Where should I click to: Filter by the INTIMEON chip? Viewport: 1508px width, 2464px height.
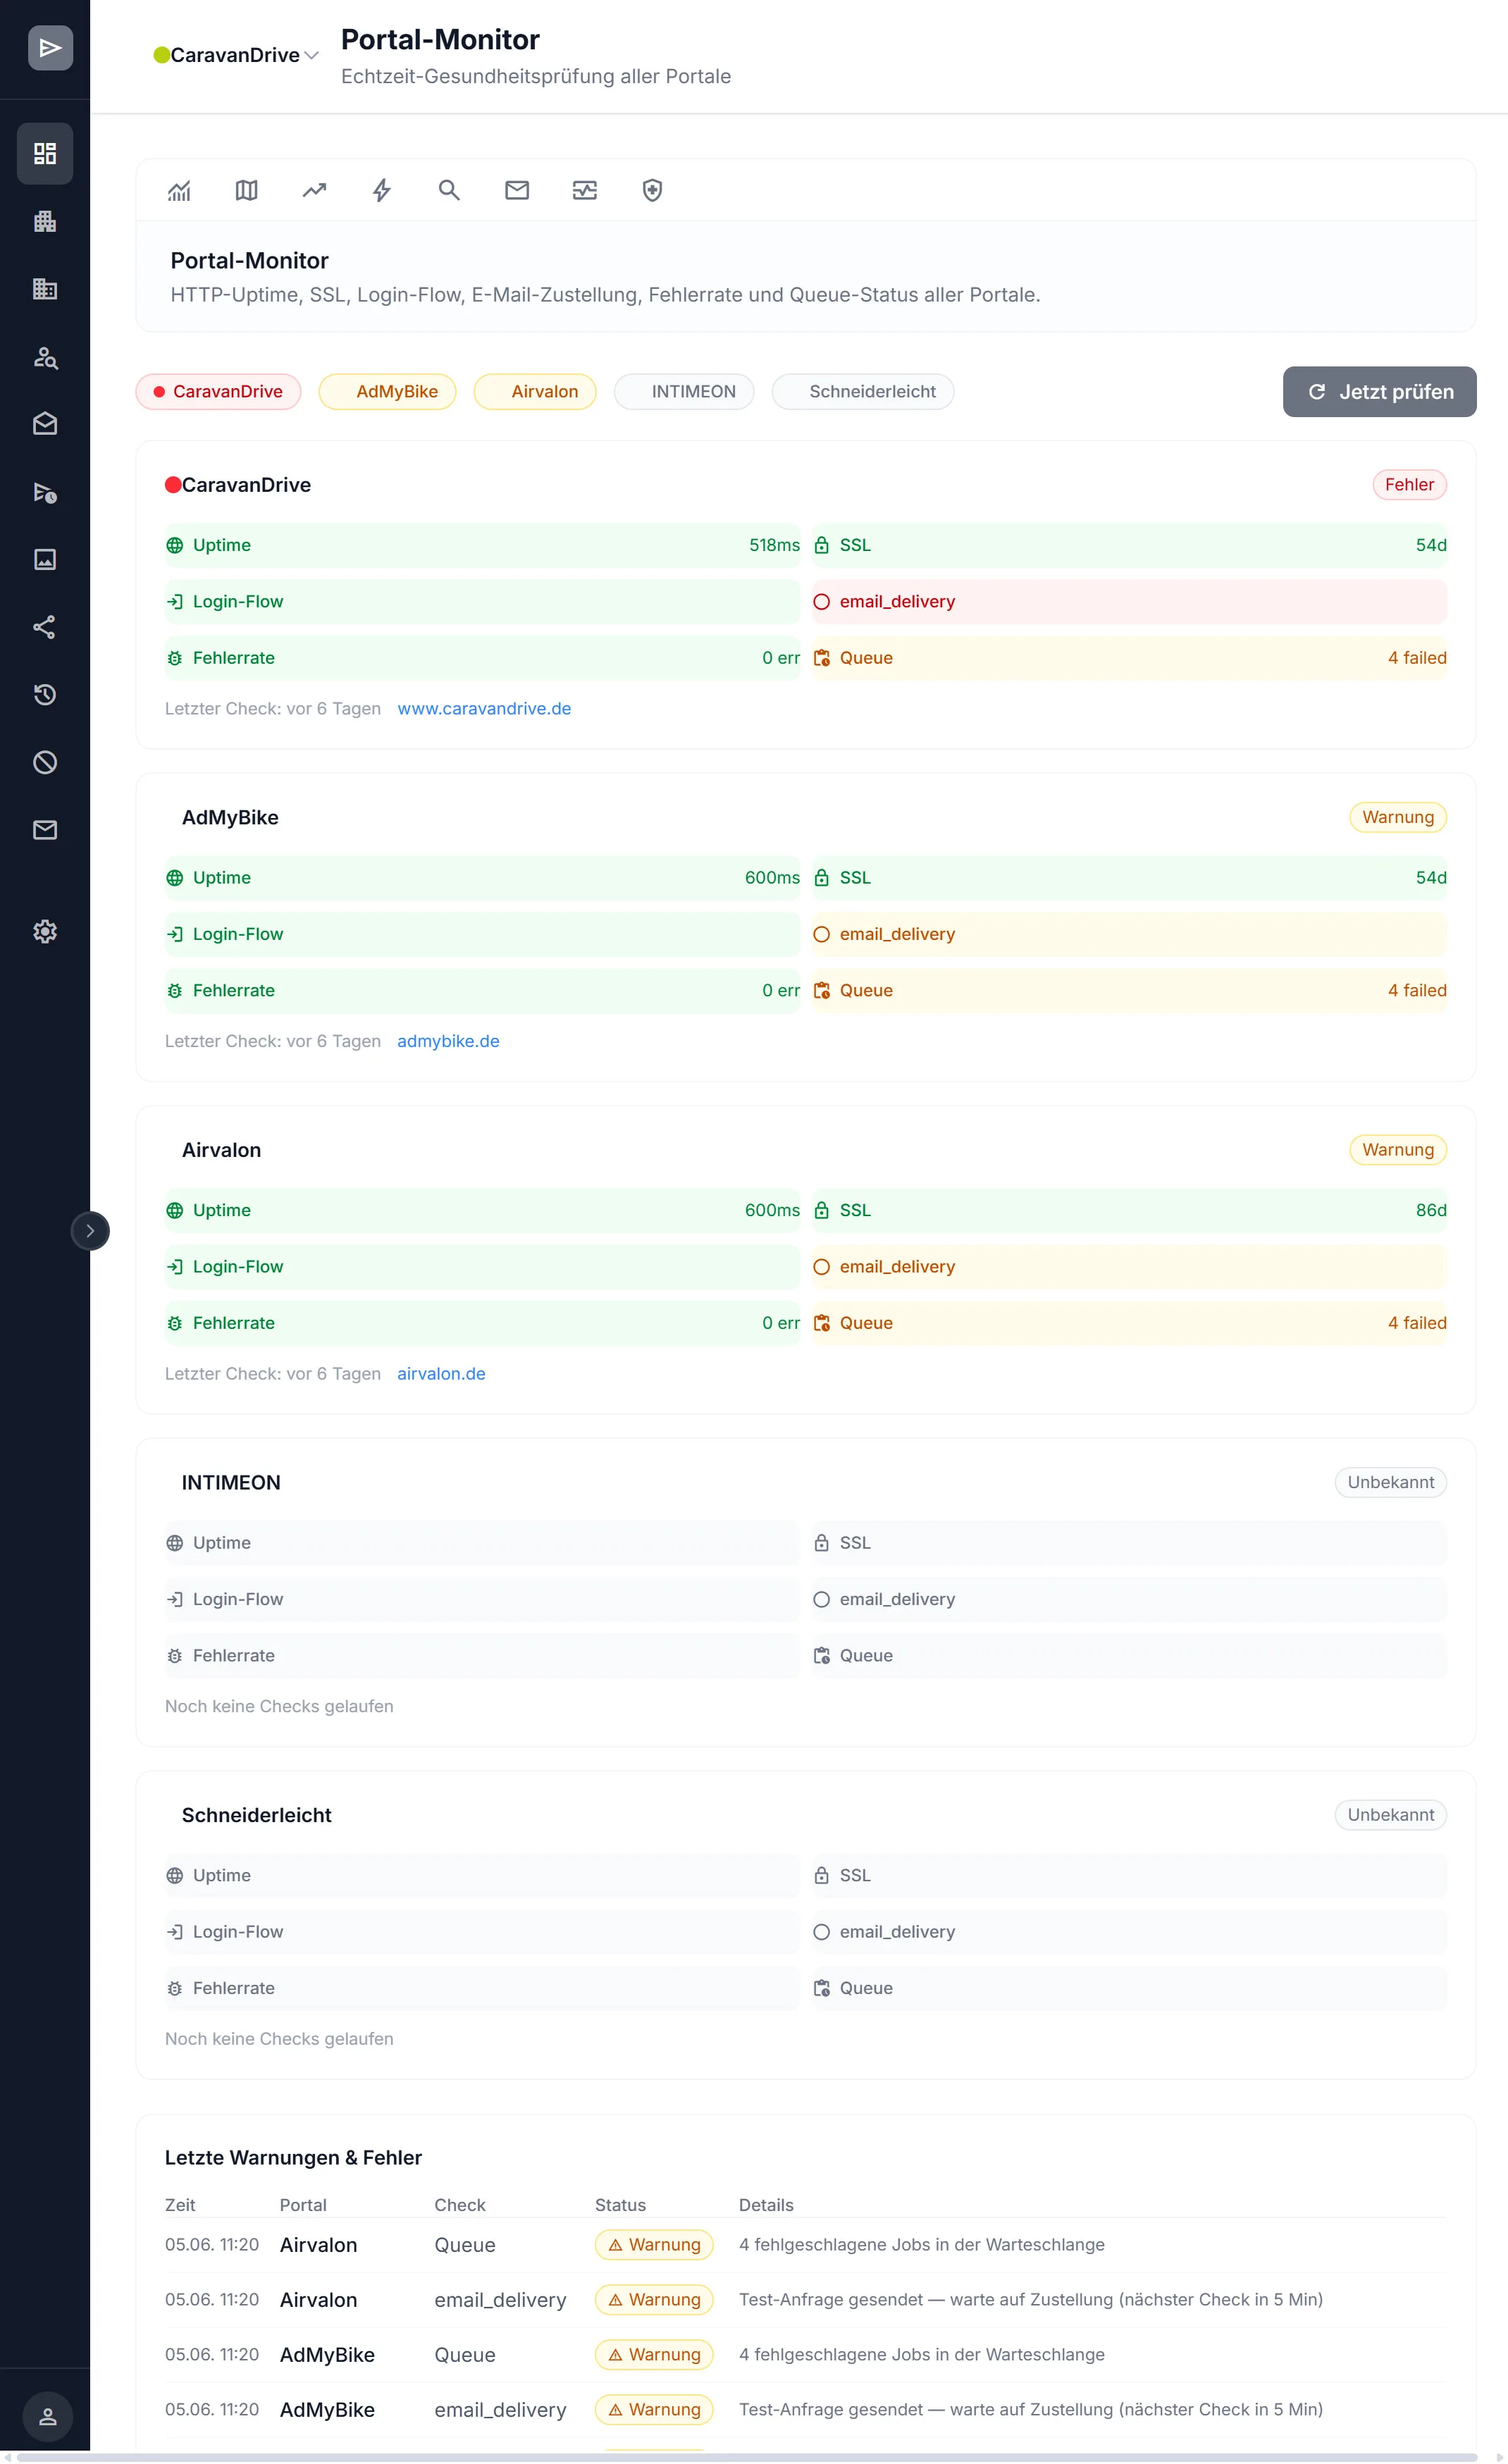pyautogui.click(x=684, y=391)
